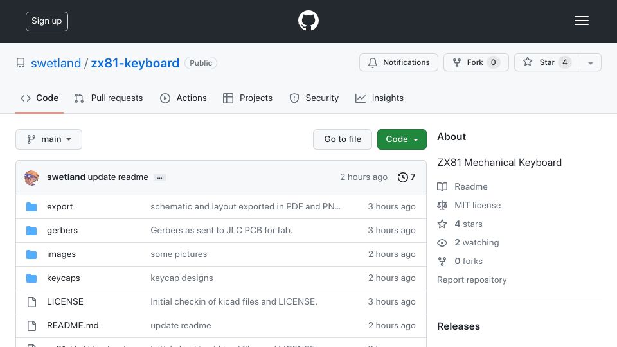Open the star lists dropdown arrow

pyautogui.click(x=590, y=62)
